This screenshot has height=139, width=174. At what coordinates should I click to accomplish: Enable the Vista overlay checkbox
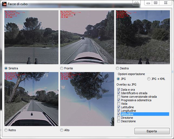point(119,104)
